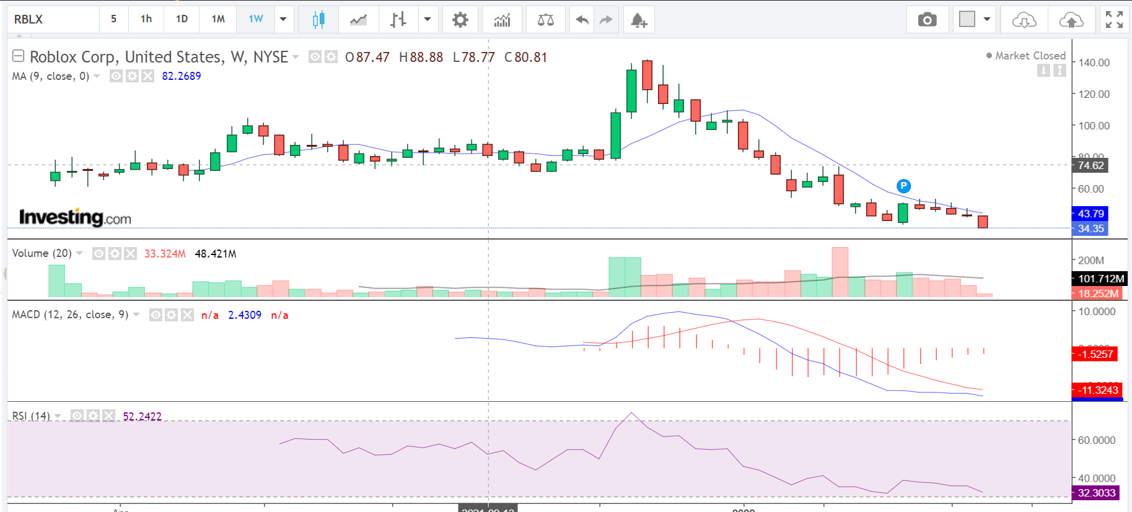Click the RBLX symbol search field
The width and height of the screenshot is (1132, 512).
click(53, 20)
